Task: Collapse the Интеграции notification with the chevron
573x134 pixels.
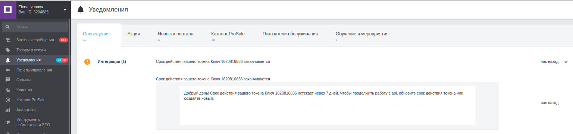Action: pos(566,62)
